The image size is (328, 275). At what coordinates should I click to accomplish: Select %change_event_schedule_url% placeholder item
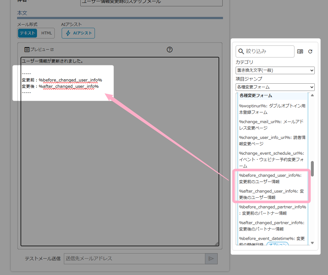(x=272, y=159)
